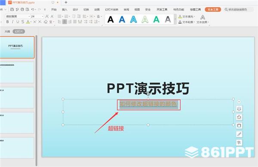Apply the green filled A text style
This screenshot has width=258, height=167.
pos(157,19)
